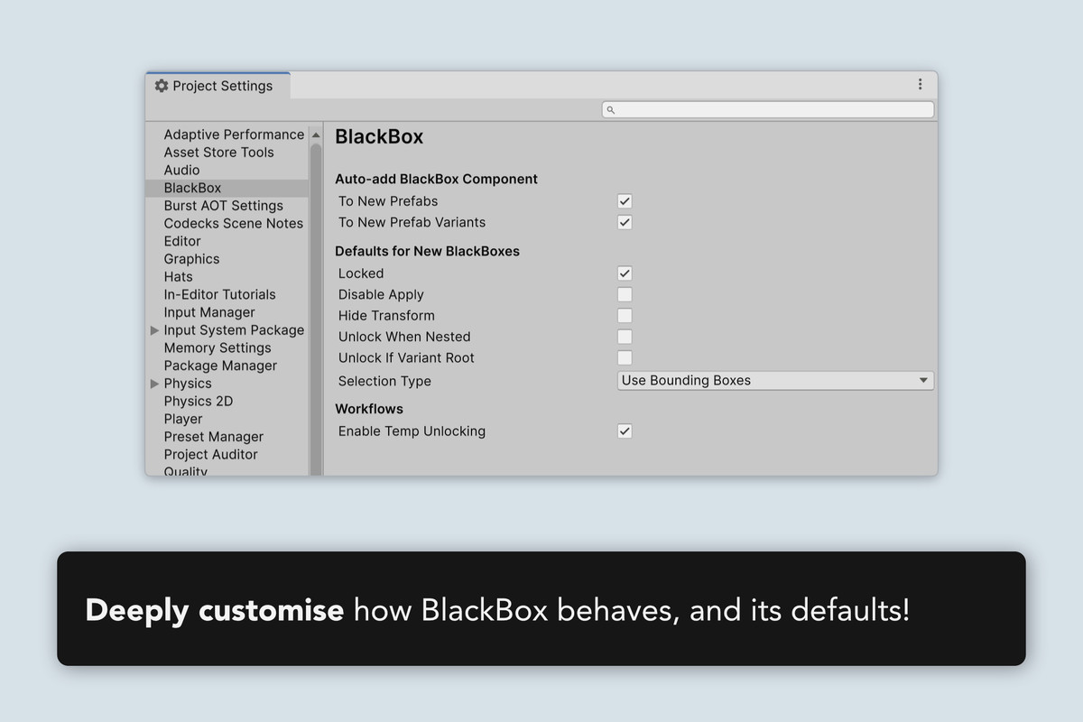Enable the Unlock If Variant Root checkbox
This screenshot has width=1083, height=722.
(625, 357)
